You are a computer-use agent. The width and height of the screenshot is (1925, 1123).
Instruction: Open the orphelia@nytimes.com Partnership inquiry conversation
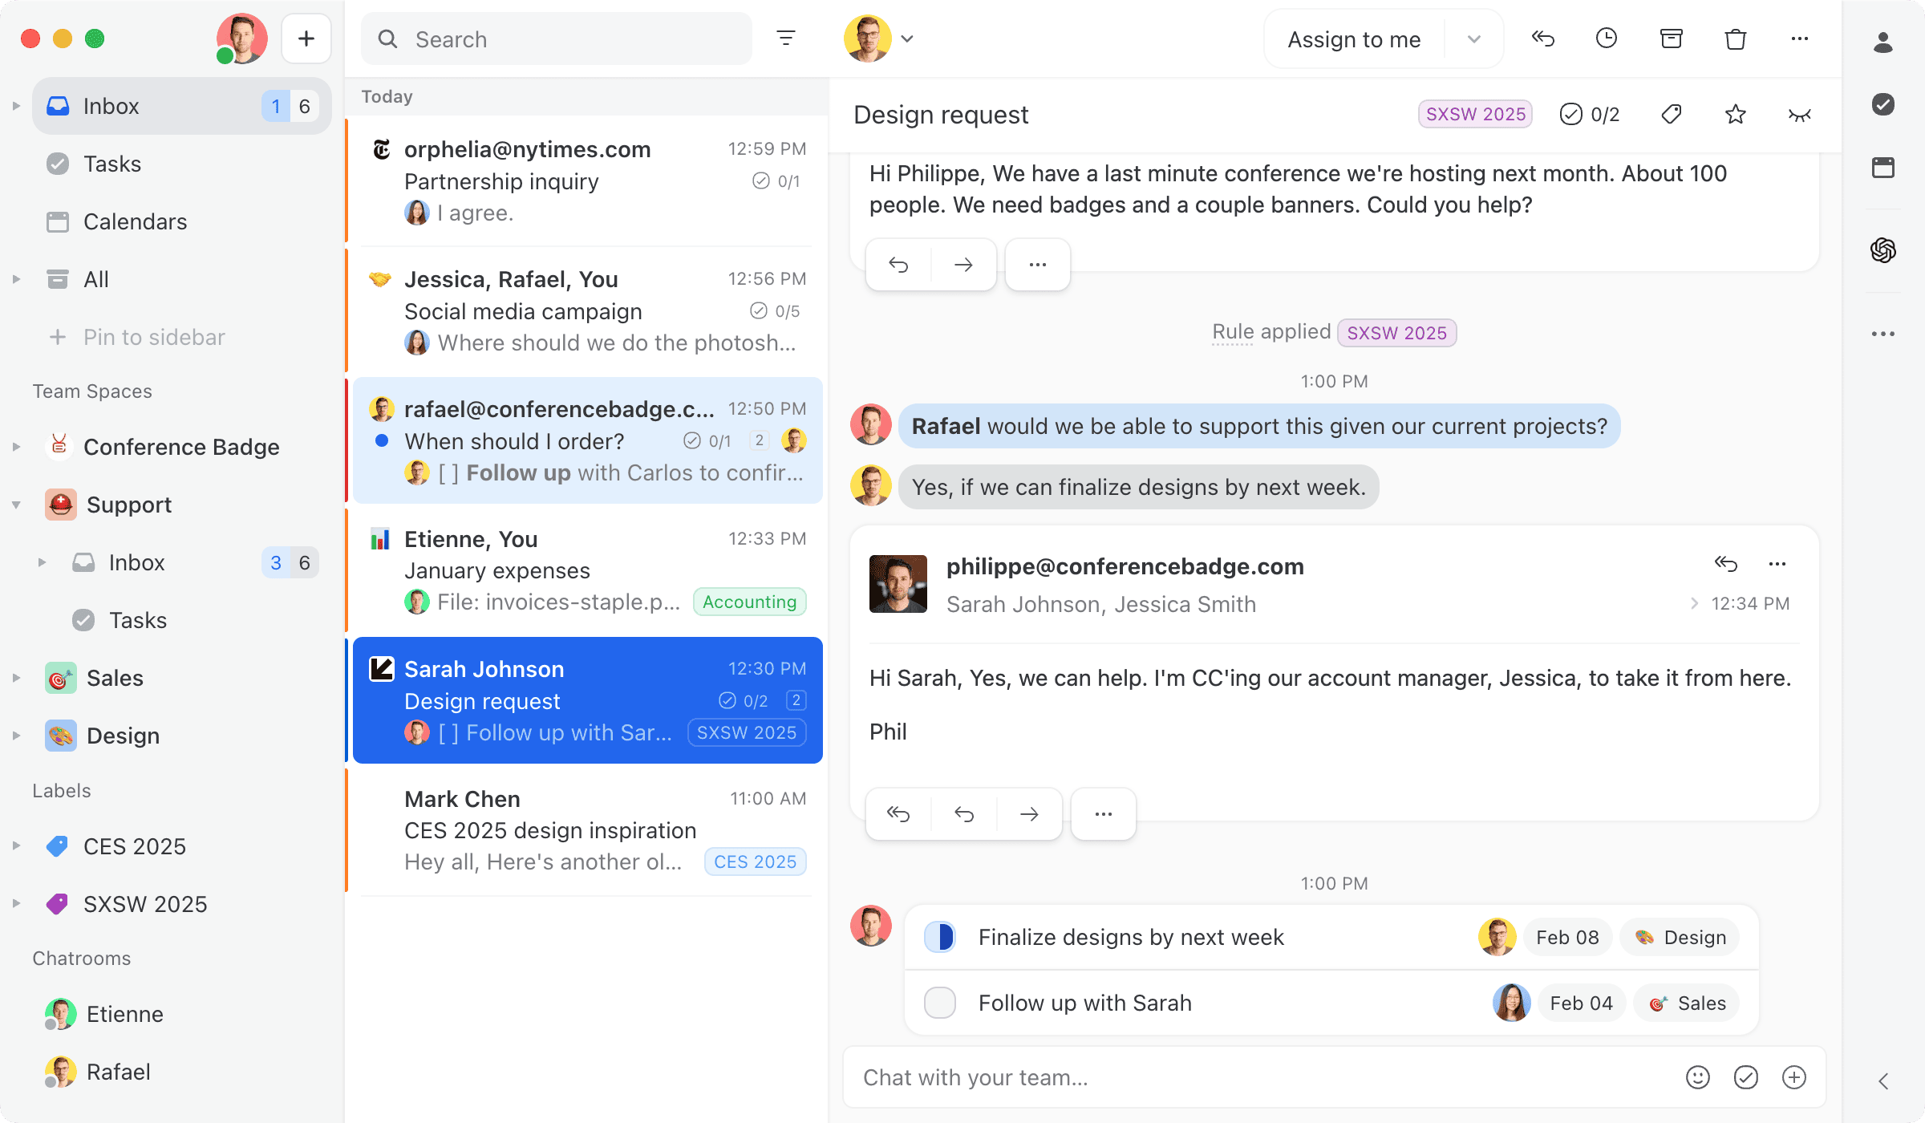click(587, 181)
